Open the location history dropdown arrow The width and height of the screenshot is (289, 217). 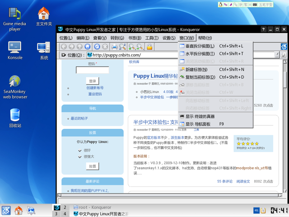[x=277, y=55]
